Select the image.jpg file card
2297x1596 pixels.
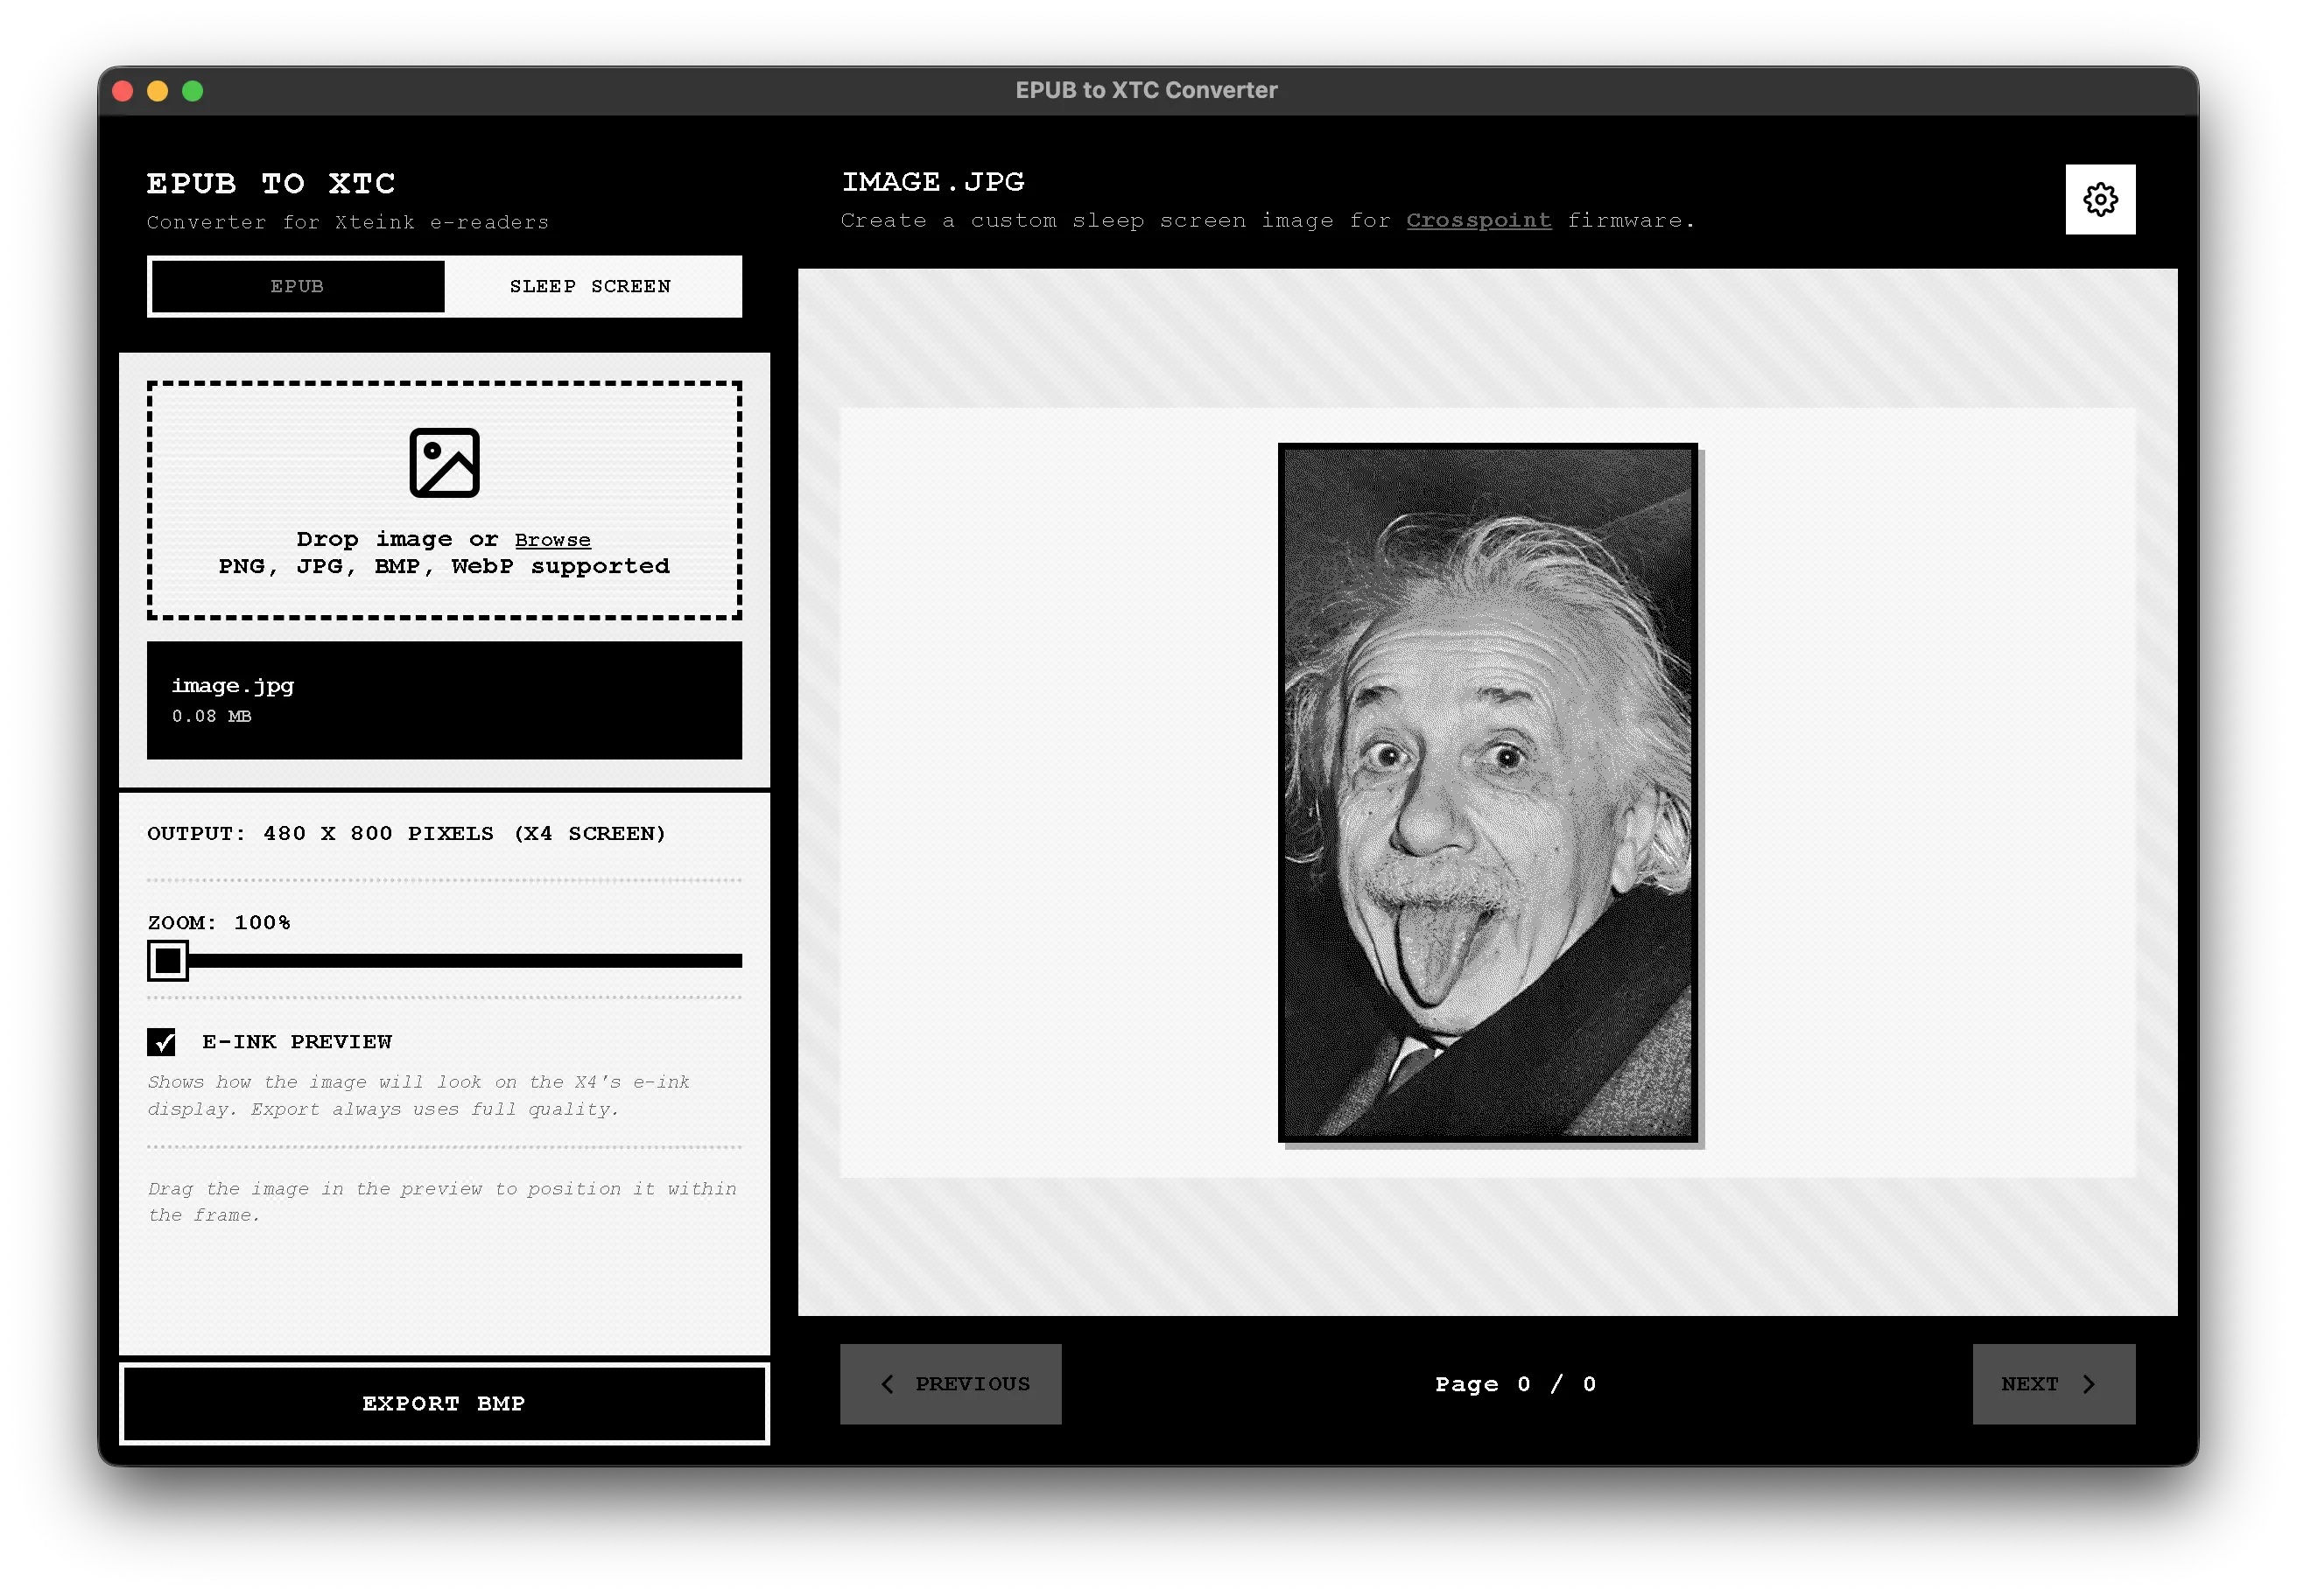[444, 699]
